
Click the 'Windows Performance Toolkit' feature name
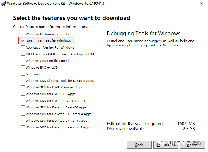click(x=48, y=34)
